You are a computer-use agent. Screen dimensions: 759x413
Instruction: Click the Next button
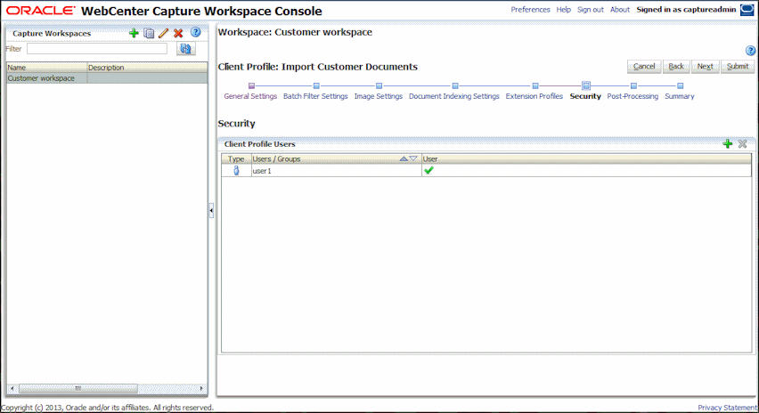pyautogui.click(x=705, y=66)
